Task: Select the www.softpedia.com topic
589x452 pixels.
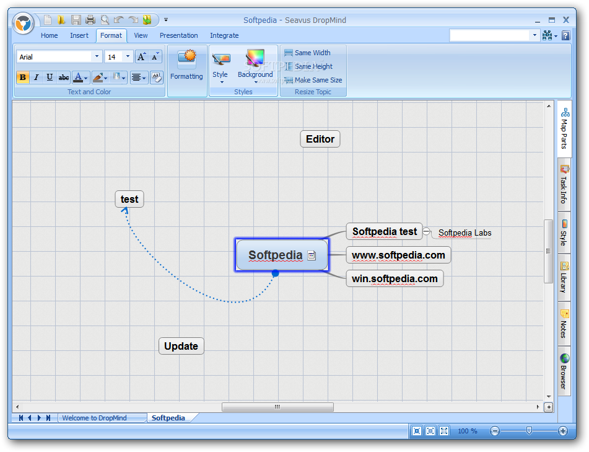Action: [x=398, y=255]
